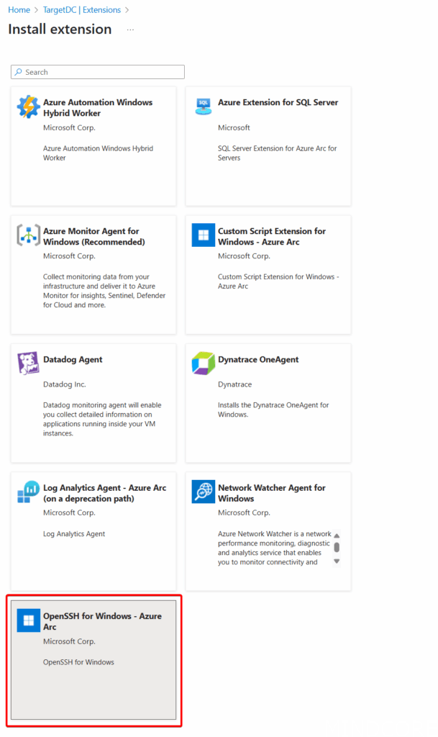Click 'Azure Automation Windows Hybrid Worker' description text

[x=98, y=153]
